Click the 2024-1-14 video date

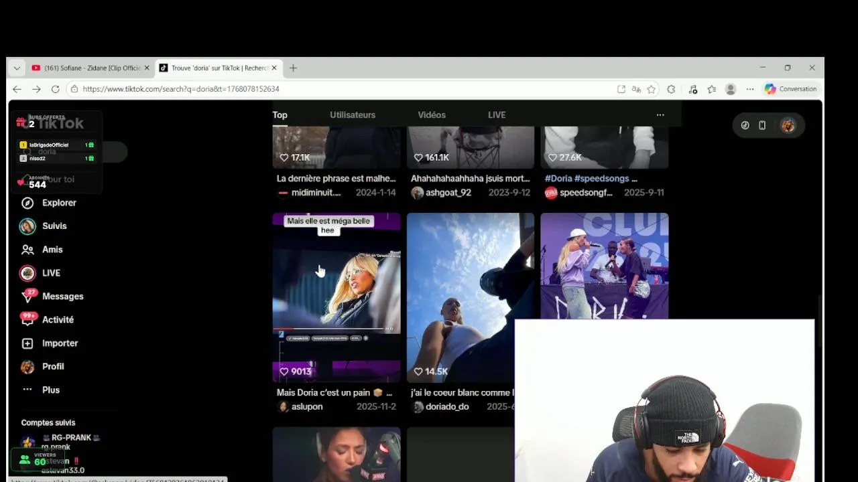376,193
